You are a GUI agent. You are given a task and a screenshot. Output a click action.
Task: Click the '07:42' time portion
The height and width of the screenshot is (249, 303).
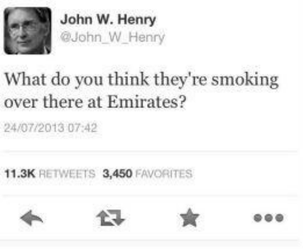[x=82, y=128]
